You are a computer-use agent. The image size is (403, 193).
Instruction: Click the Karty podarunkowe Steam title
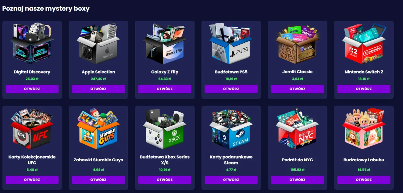[x=231, y=160]
